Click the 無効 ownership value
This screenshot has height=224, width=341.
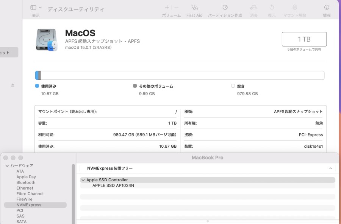click(319, 123)
